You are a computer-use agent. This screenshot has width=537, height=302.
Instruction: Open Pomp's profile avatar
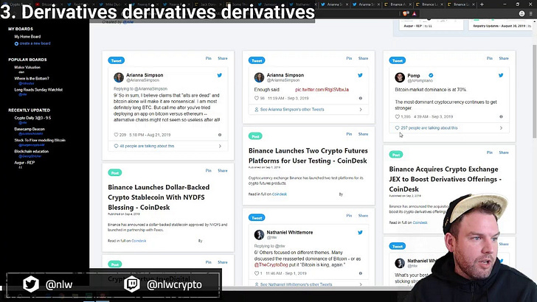[x=400, y=77]
